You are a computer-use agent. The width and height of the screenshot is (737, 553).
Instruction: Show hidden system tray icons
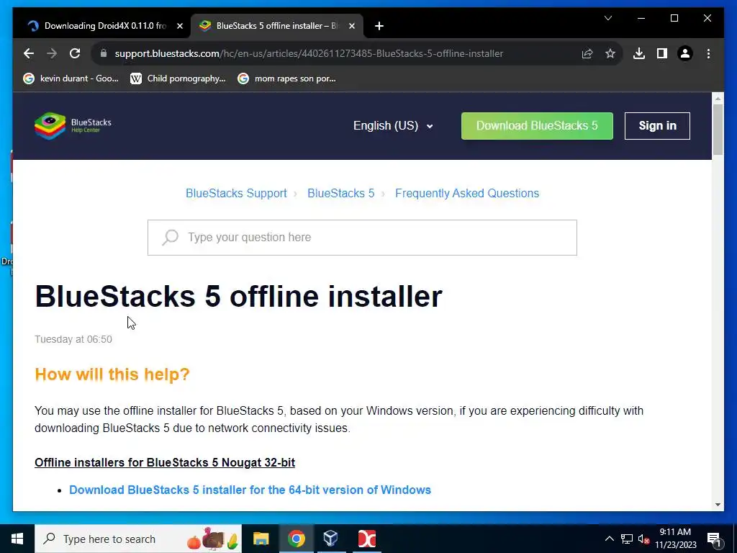(x=609, y=539)
